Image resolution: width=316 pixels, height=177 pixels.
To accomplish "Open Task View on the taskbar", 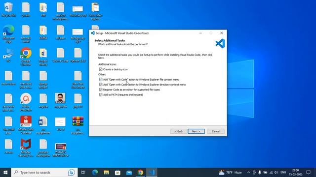I will pyautogui.click(x=83, y=173).
